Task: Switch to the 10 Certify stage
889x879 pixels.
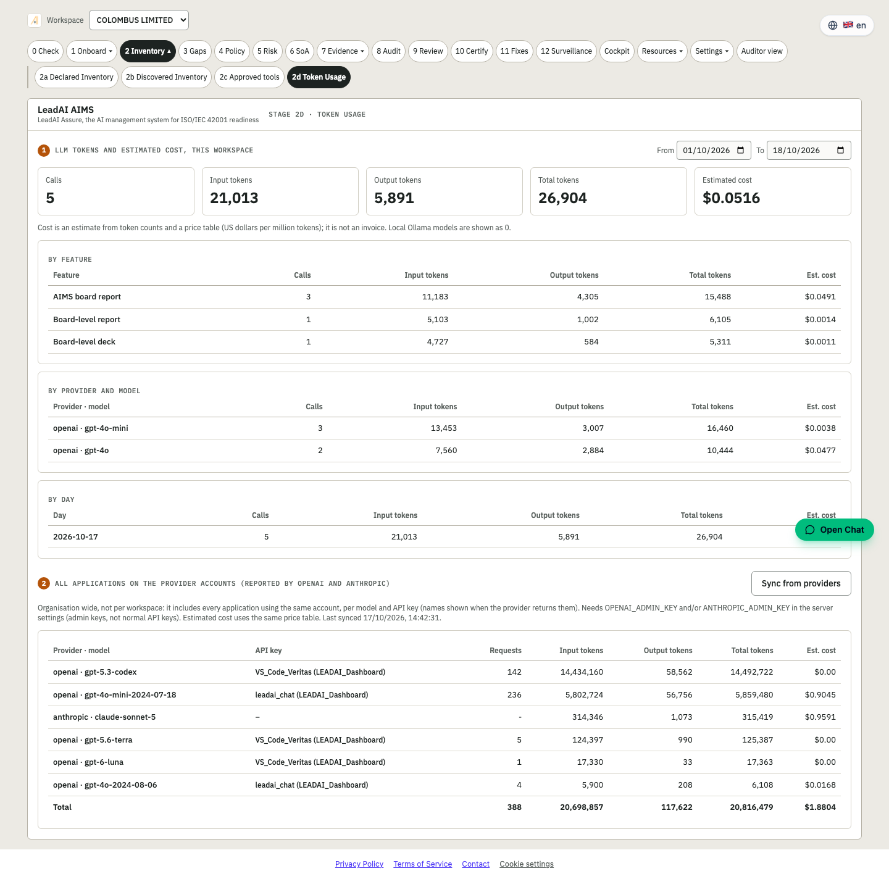Action: 472,51
